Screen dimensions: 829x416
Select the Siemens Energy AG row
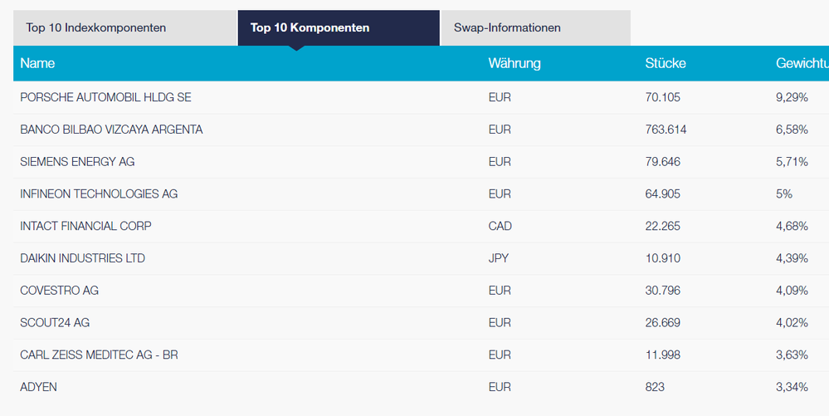tap(77, 162)
